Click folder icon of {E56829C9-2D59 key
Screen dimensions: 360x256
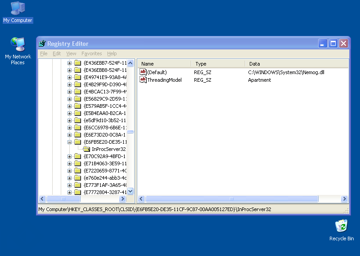click(78, 99)
